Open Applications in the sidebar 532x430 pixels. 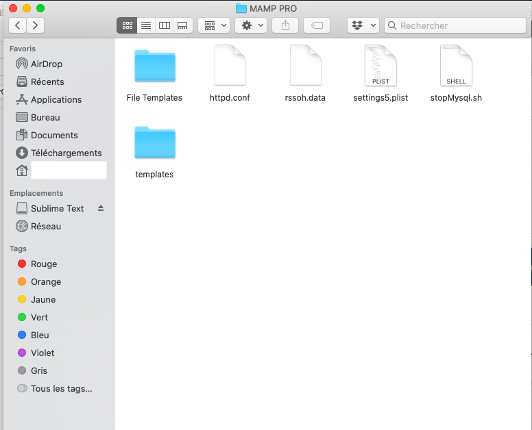point(58,99)
